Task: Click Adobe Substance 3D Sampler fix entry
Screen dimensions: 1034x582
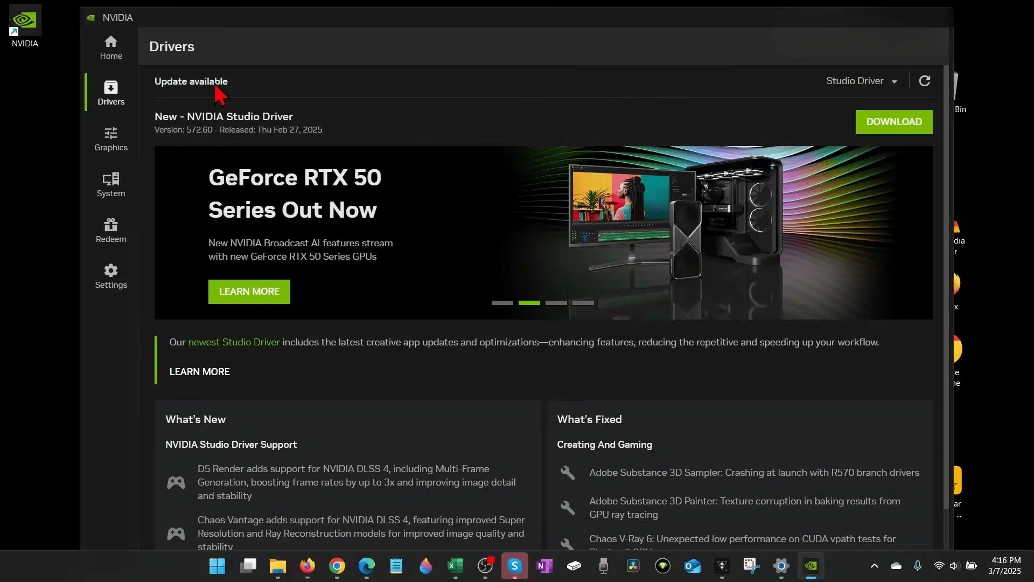Action: click(754, 473)
